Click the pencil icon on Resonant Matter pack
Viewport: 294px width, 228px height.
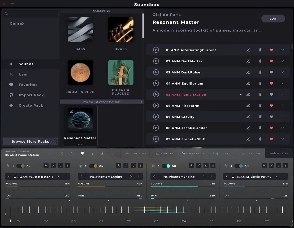[x=71, y=112]
